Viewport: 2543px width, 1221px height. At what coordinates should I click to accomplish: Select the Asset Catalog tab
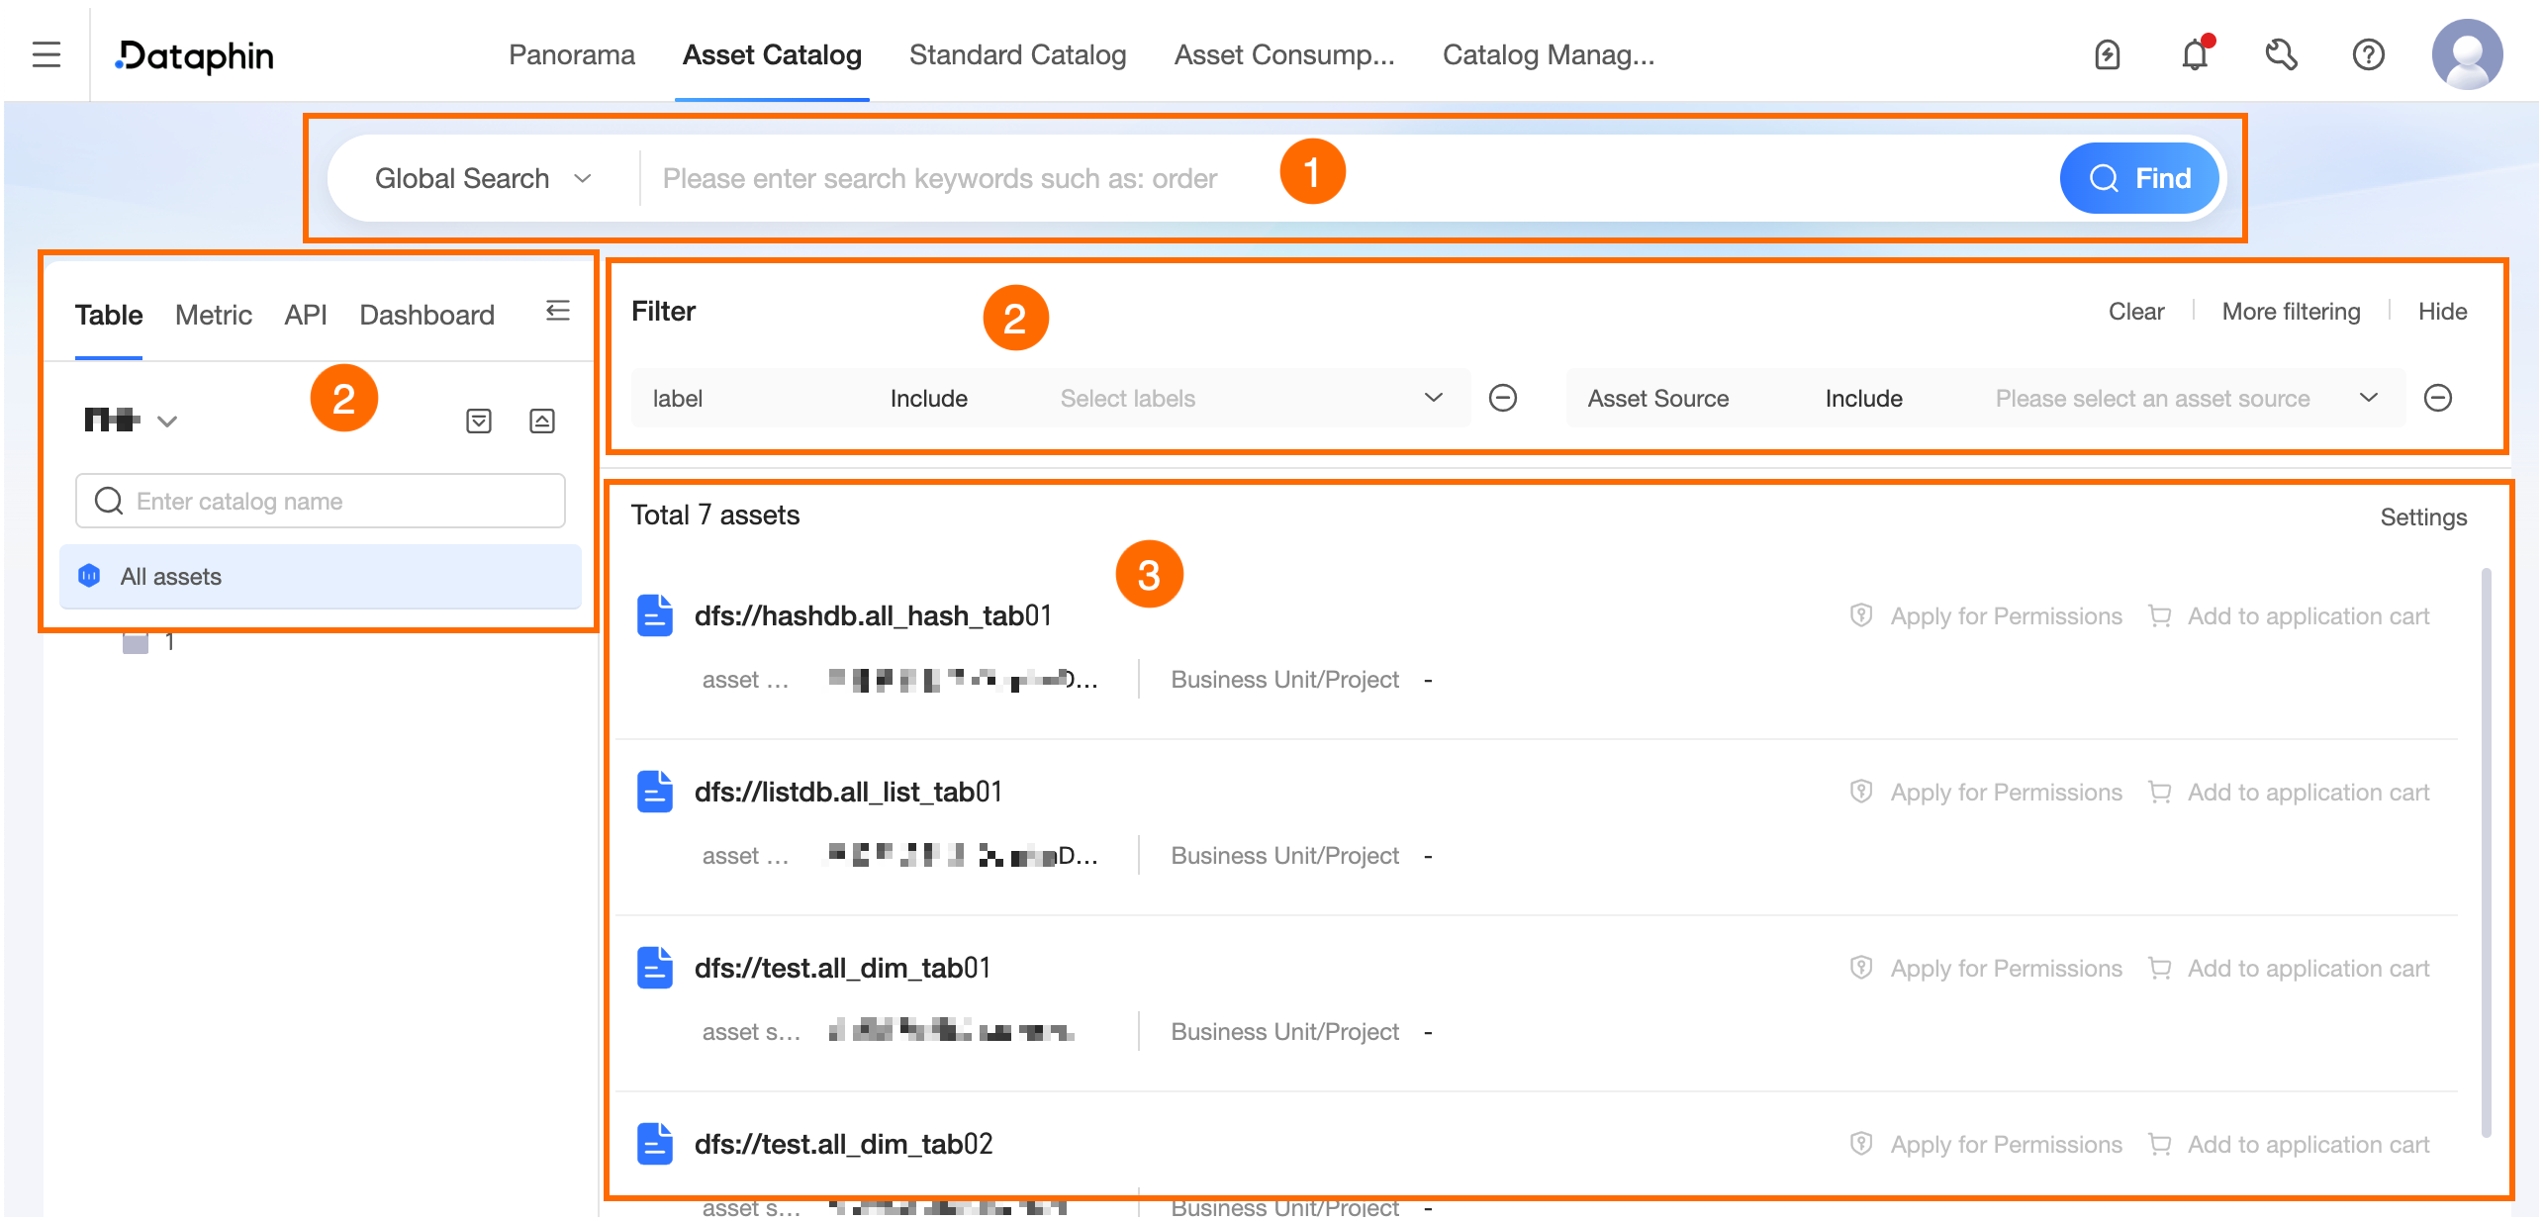click(x=772, y=54)
